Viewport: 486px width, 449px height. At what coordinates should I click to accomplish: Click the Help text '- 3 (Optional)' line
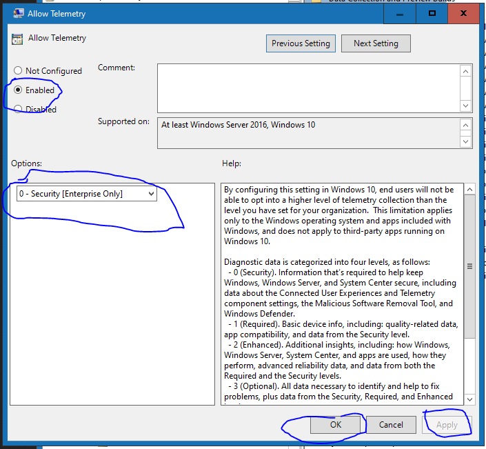pyautogui.click(x=334, y=386)
